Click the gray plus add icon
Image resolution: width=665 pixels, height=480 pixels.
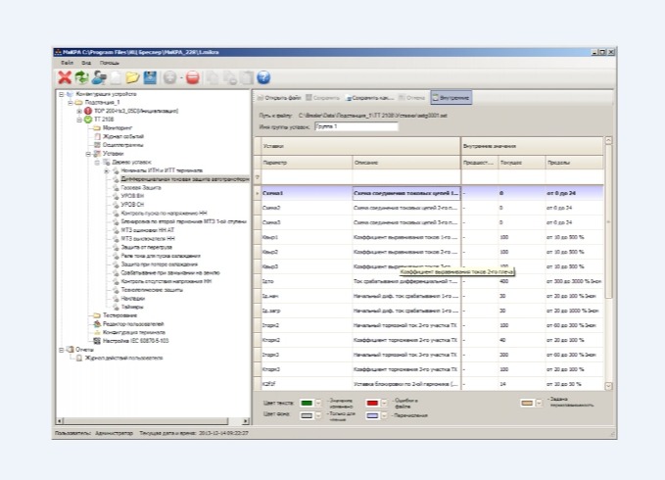(170, 77)
